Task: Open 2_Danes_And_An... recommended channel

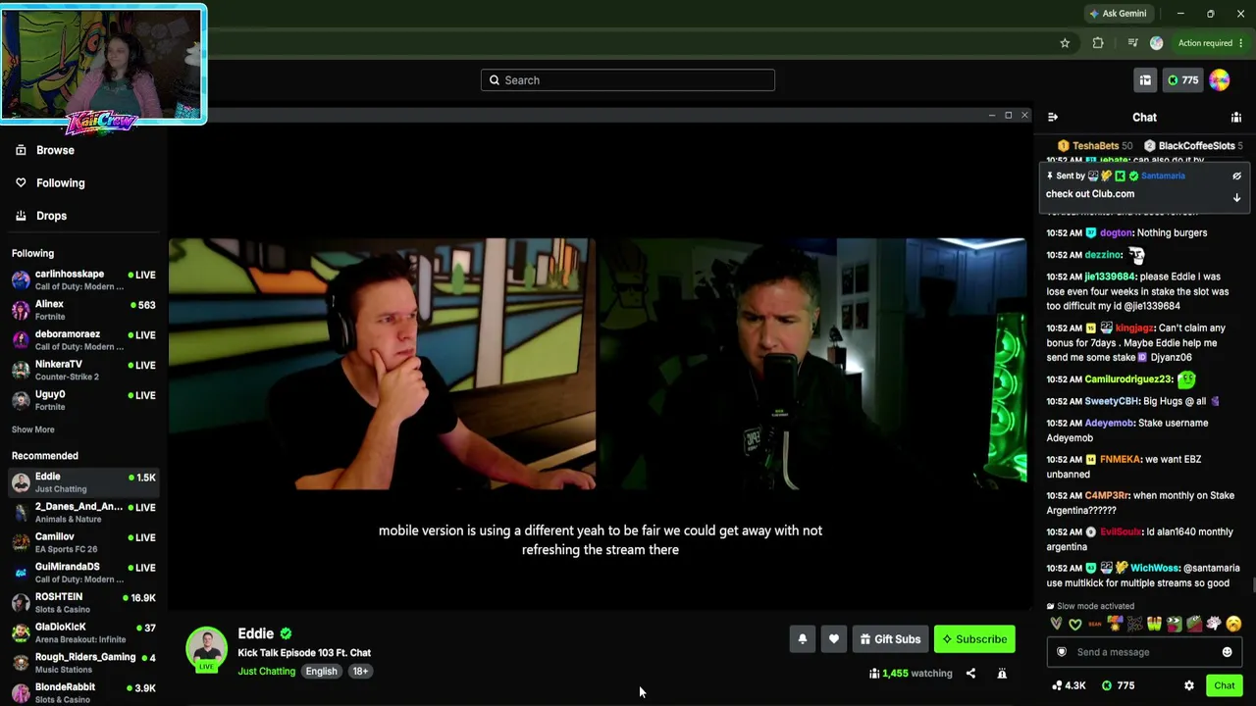Action: coord(83,513)
